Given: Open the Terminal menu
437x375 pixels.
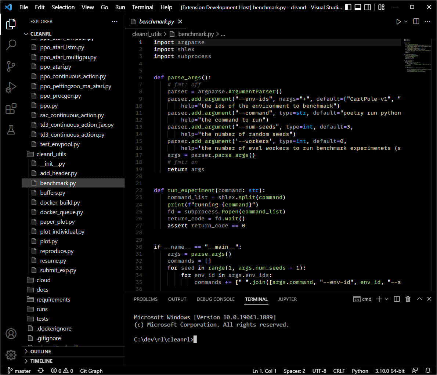Looking at the screenshot, I should 143,7.
